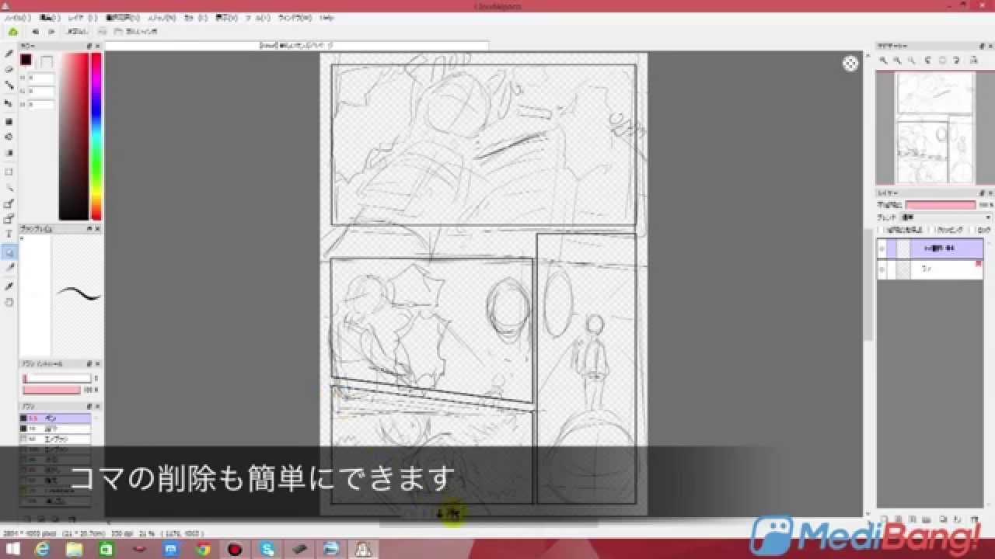Click the Redo arrow in toolbar
995x559 pixels.
51,32
